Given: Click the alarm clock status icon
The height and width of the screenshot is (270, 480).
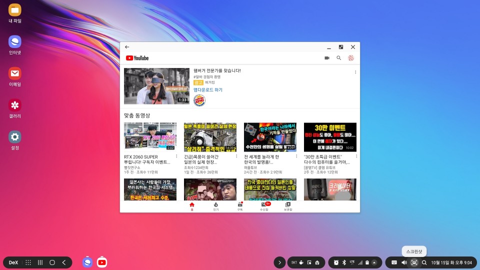Looking at the screenshot, I should pyautogui.click(x=336, y=262).
